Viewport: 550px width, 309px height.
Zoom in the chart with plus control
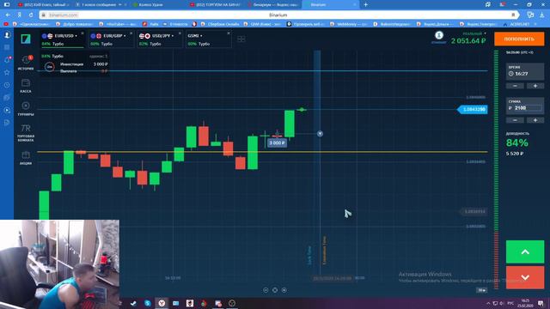point(284,290)
